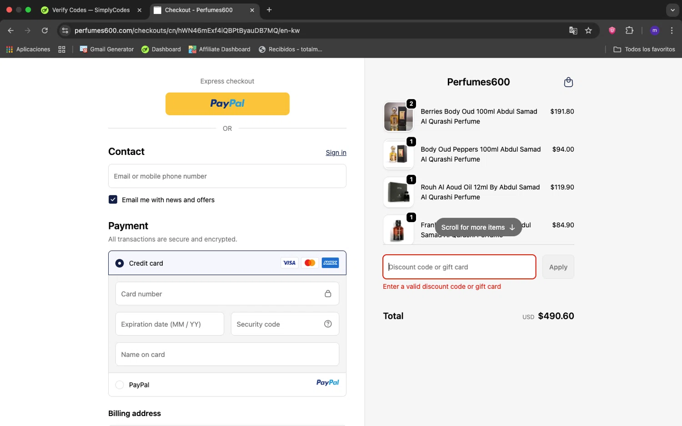This screenshot has width=682, height=426.
Task: Open Recibidos - totalm... bookmark
Action: click(x=291, y=49)
